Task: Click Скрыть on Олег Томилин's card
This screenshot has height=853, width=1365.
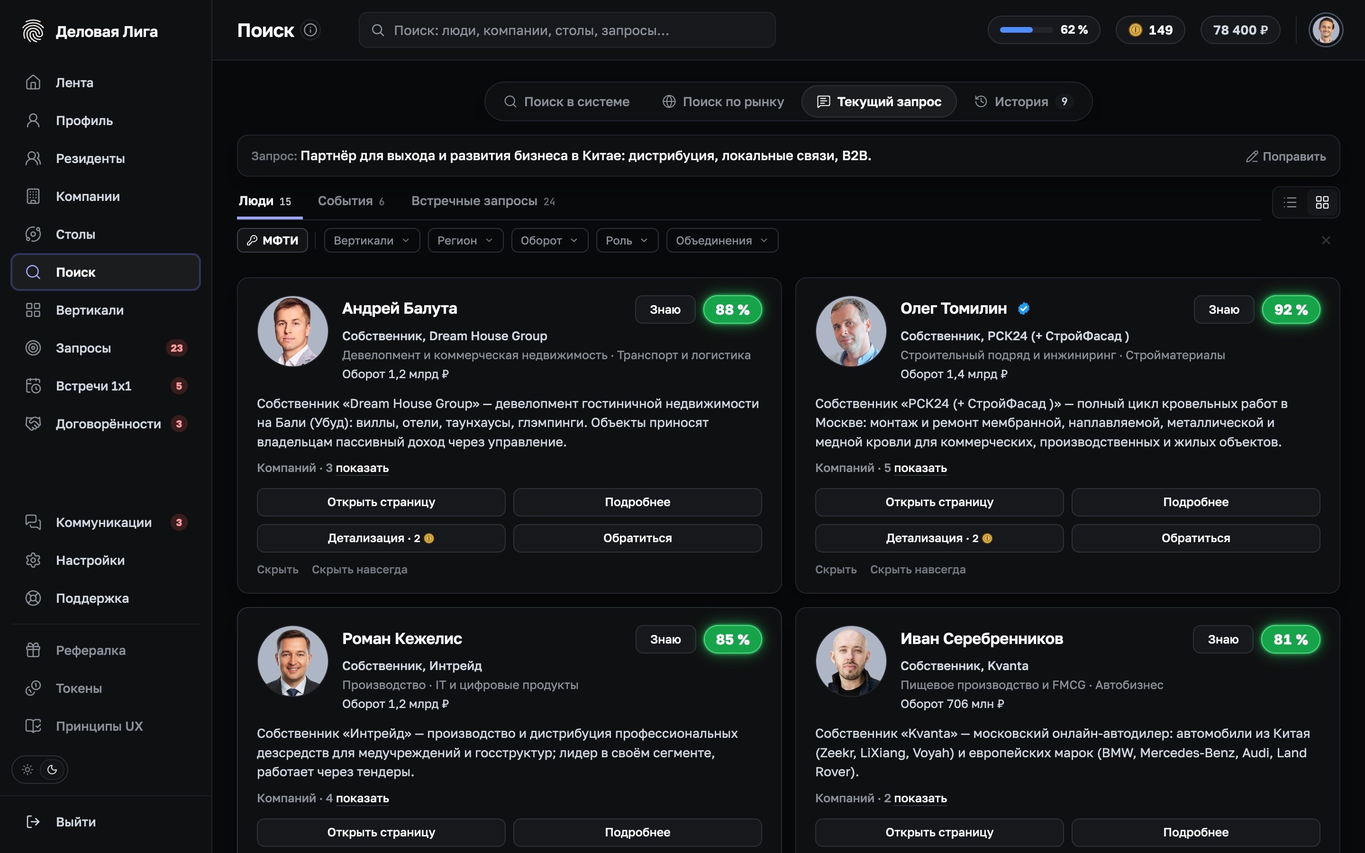Action: pyautogui.click(x=836, y=570)
